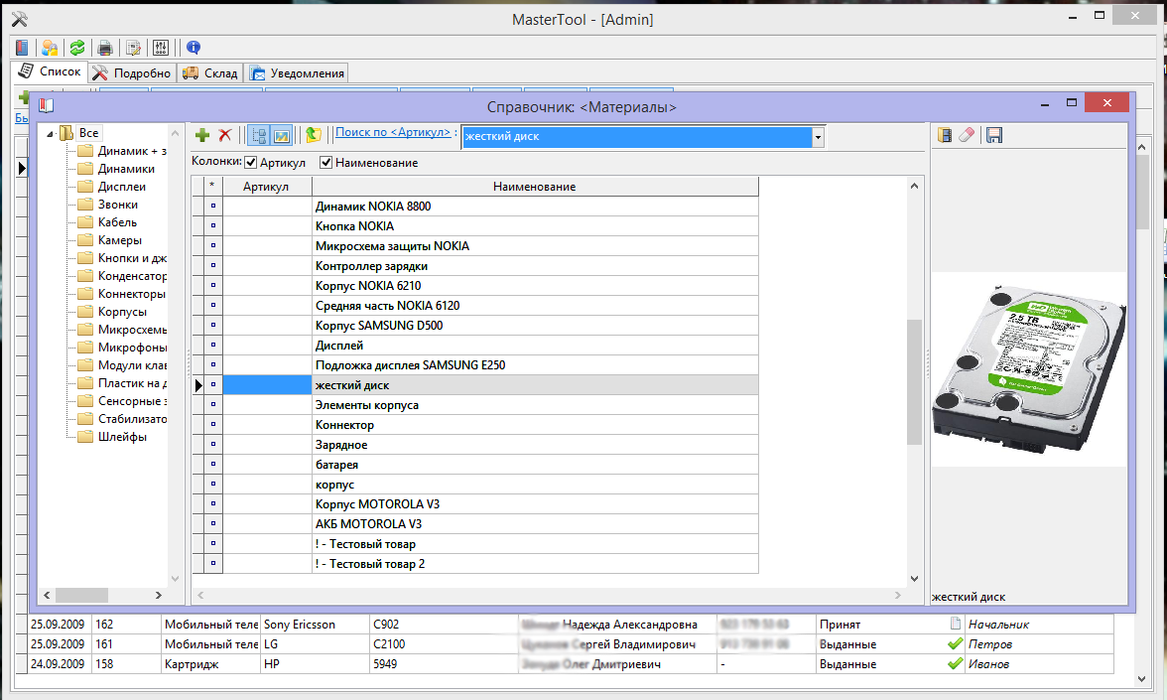Screen dimensions: 1167x700
Task: Refresh using the green arrows icon
Action: [x=77, y=48]
